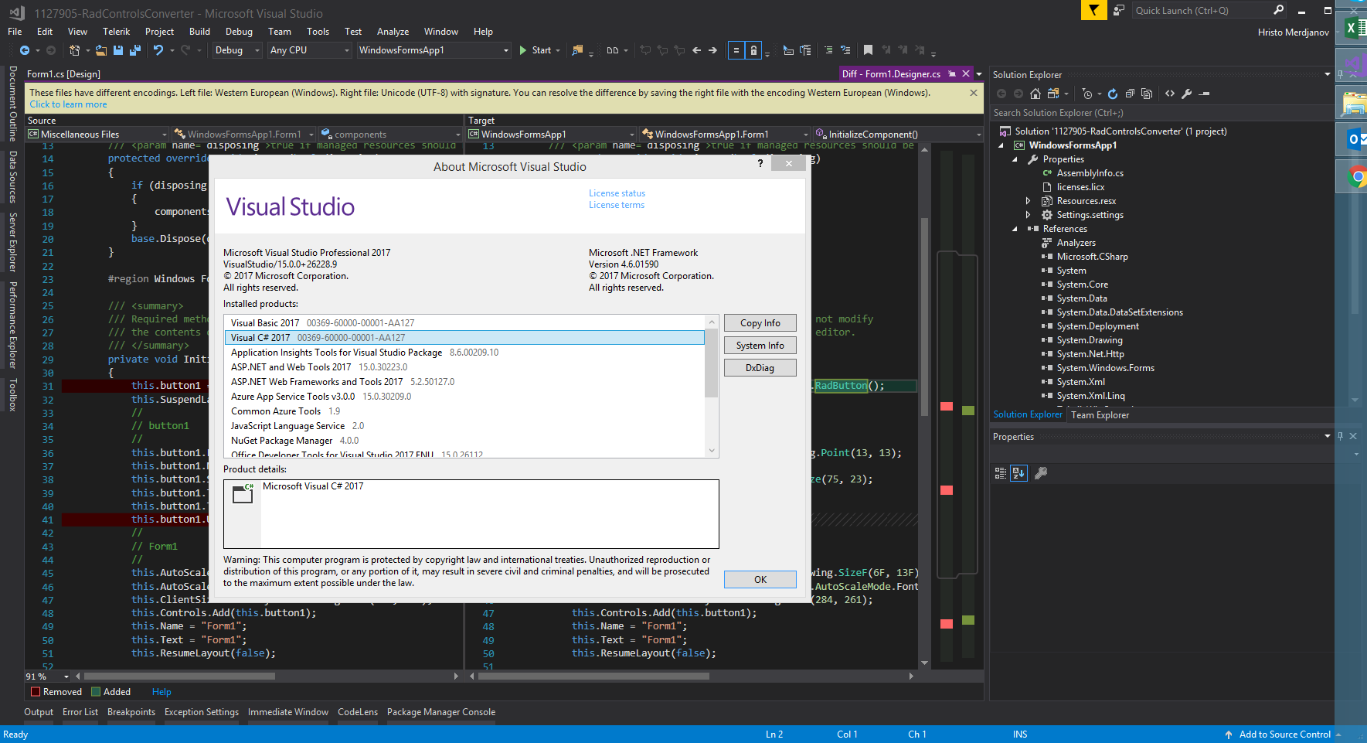This screenshot has height=743, width=1367.
Task: Click the Undo arrow in the toolbar
Action: pos(158,50)
